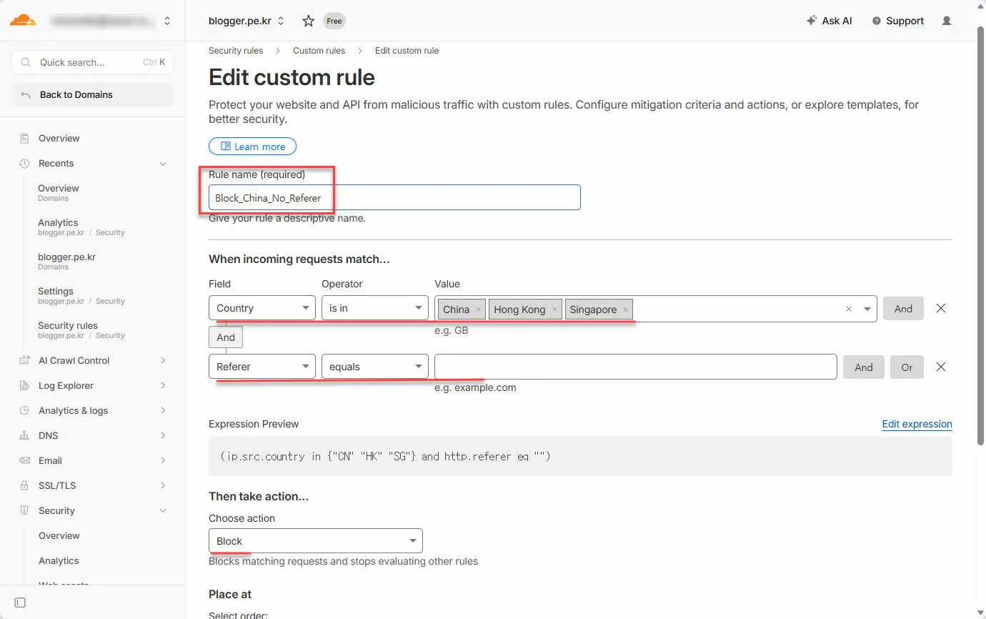Star the blogger.pe.kr domain
The height and width of the screenshot is (619, 986).
click(308, 21)
